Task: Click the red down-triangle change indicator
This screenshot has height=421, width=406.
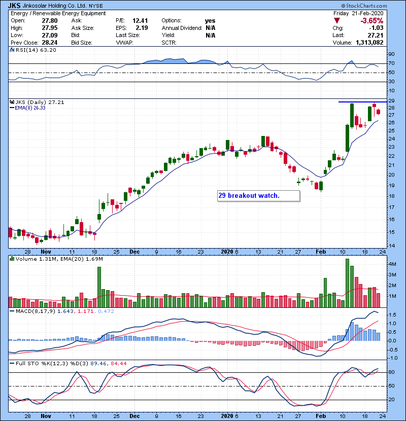Action: (x=336, y=21)
